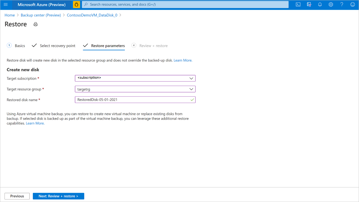Open the hamburger portal menu
Viewport: 359px width, 202px height.
(6, 5)
